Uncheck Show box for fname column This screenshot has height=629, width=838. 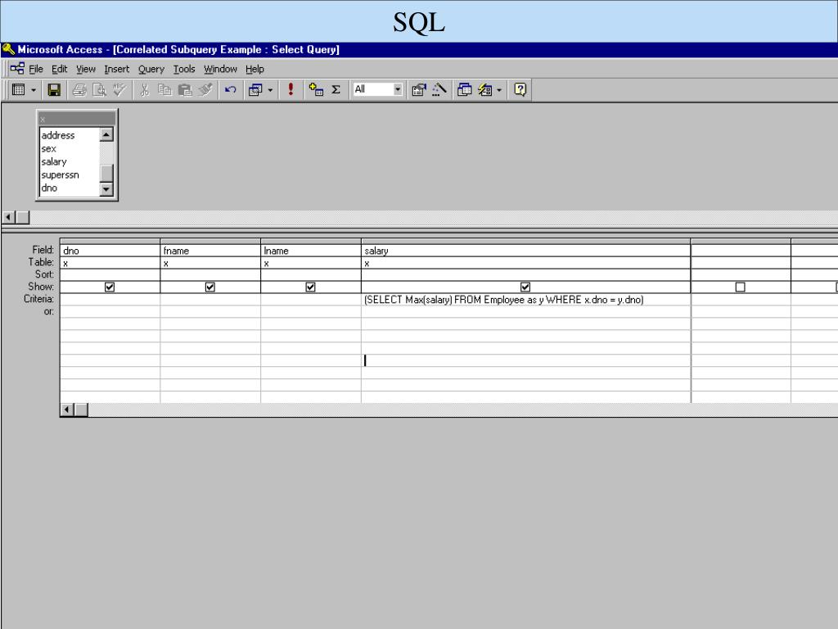click(210, 287)
